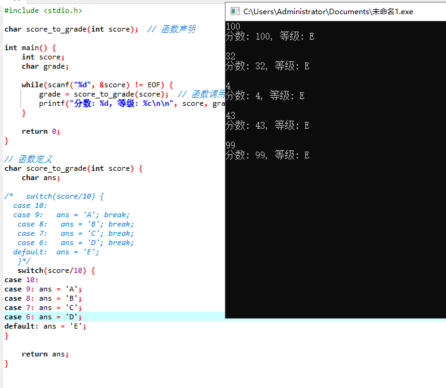This screenshot has height=388, width=446.
Task: Click console output 分数: 43, 等级: E
Action: point(268,126)
